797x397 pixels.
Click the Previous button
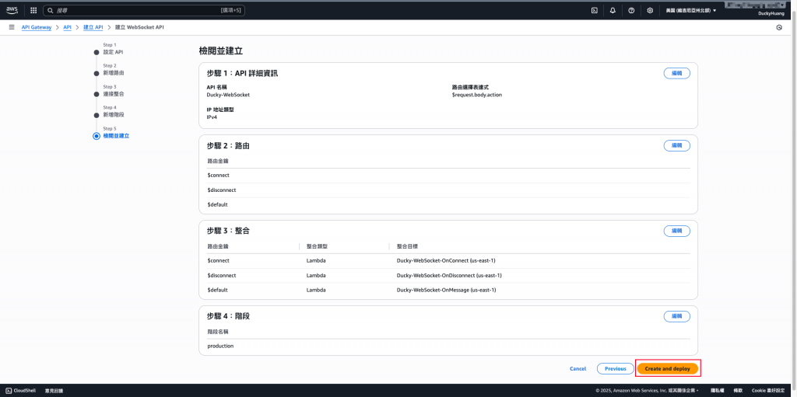tap(615, 368)
